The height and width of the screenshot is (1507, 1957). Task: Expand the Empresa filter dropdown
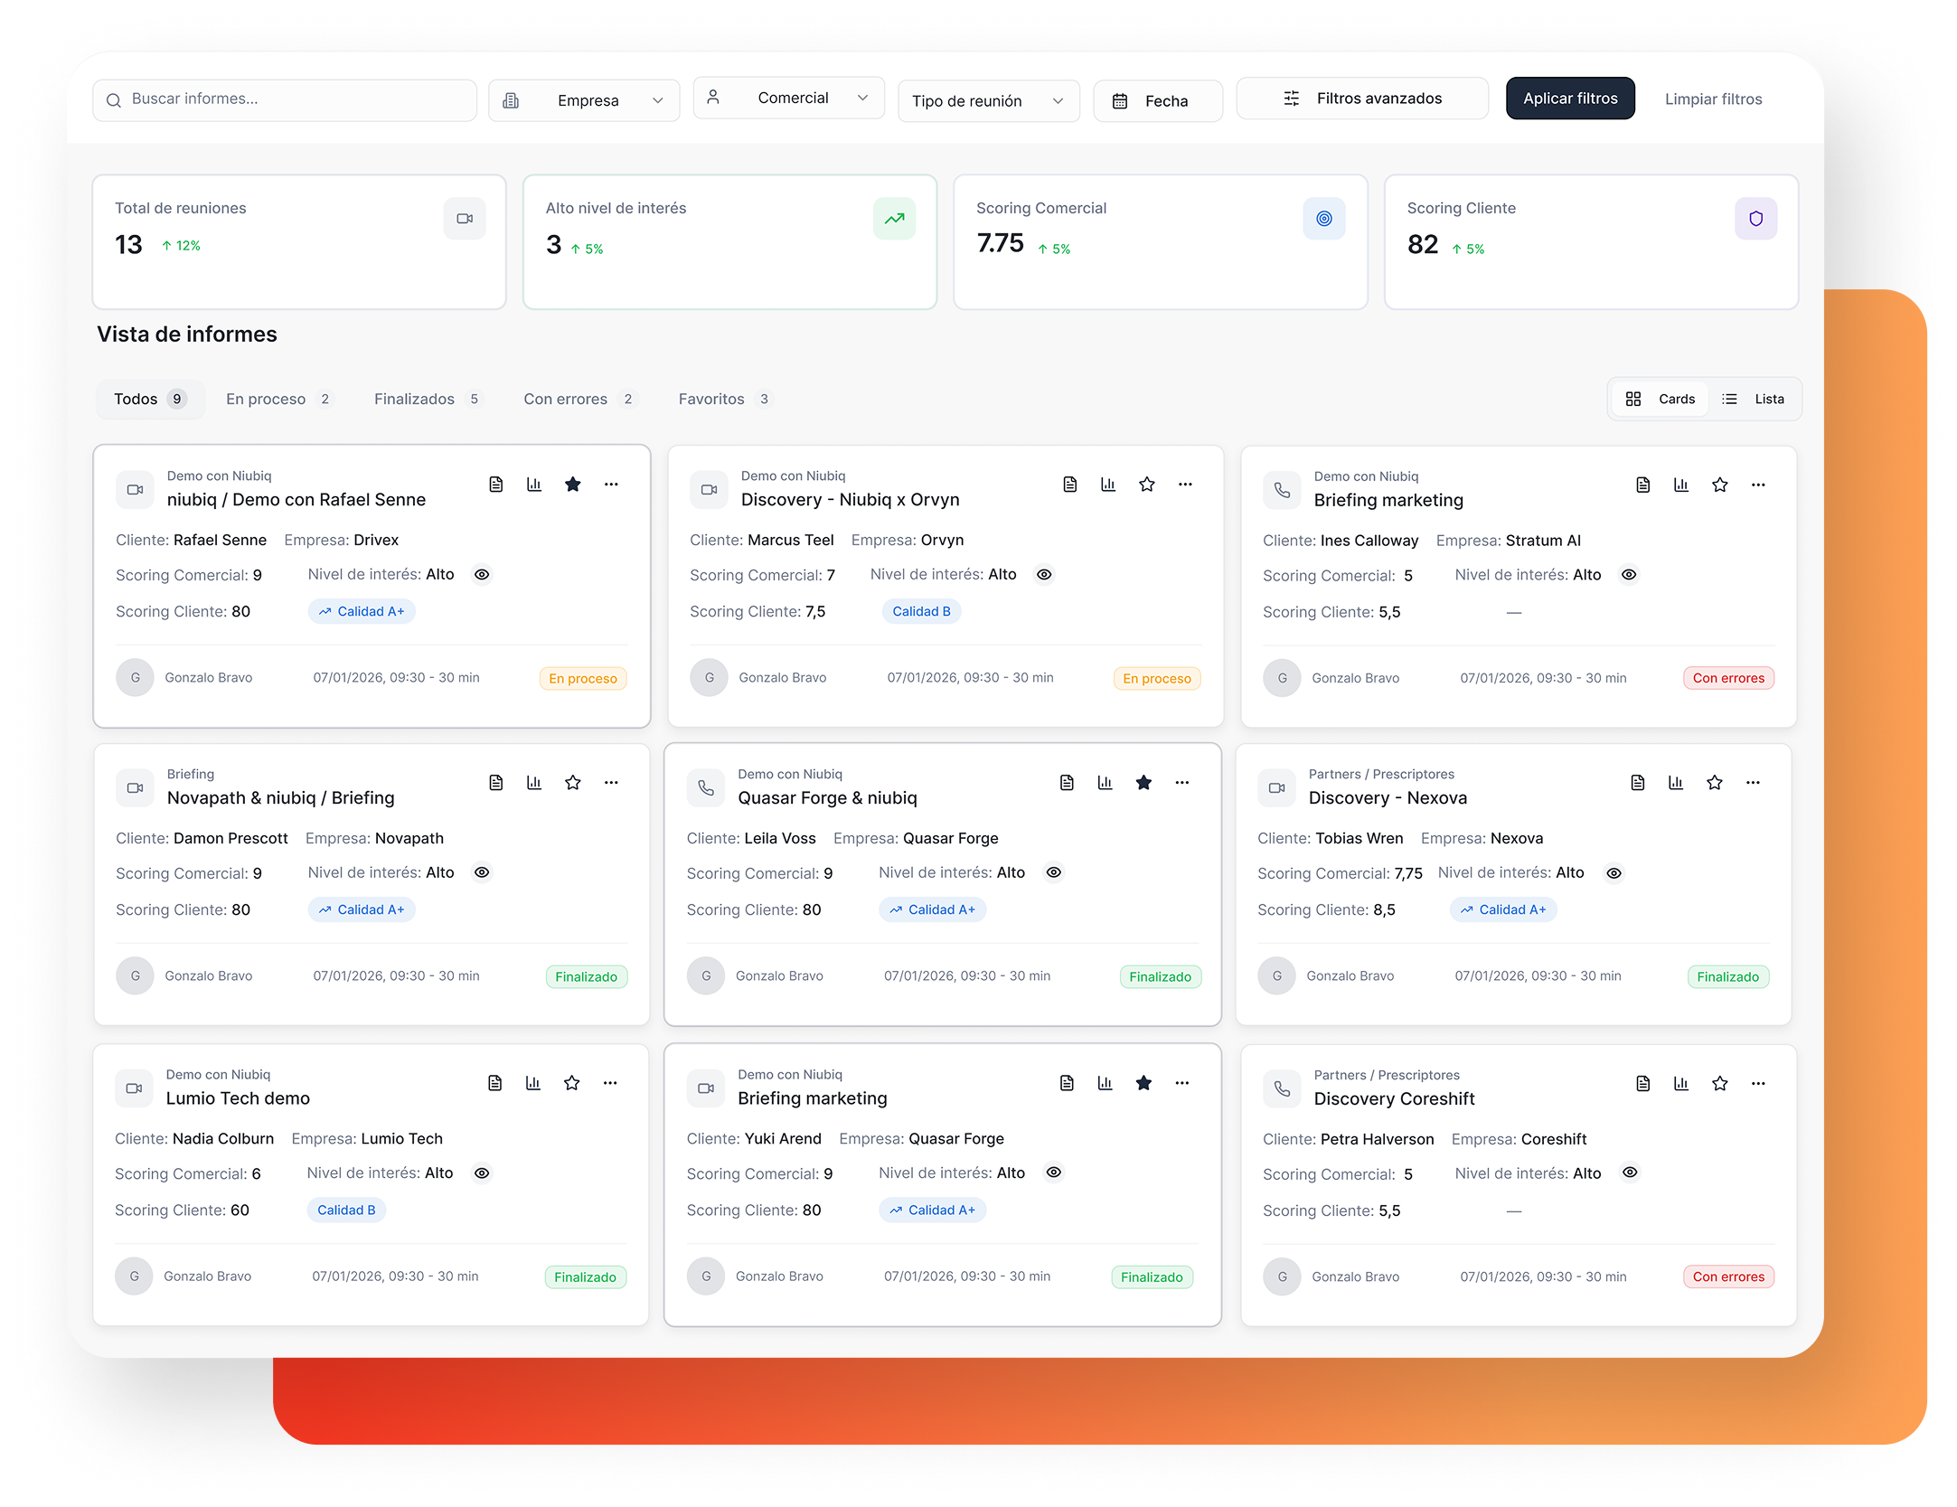(x=584, y=100)
